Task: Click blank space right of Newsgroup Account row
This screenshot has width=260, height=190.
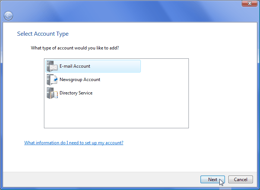Action: (x=144, y=80)
